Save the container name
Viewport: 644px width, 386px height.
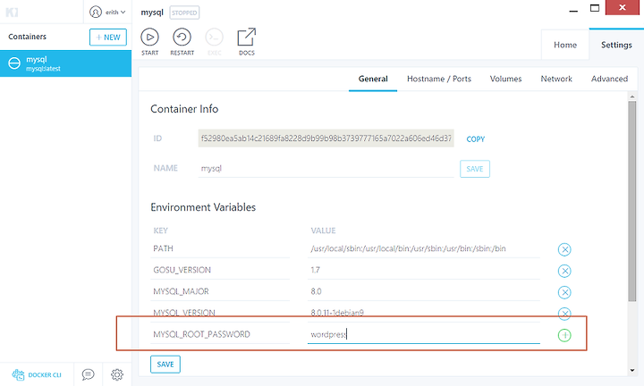click(475, 169)
